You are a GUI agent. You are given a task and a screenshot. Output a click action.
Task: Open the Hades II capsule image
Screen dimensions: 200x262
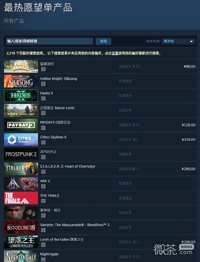(21, 96)
